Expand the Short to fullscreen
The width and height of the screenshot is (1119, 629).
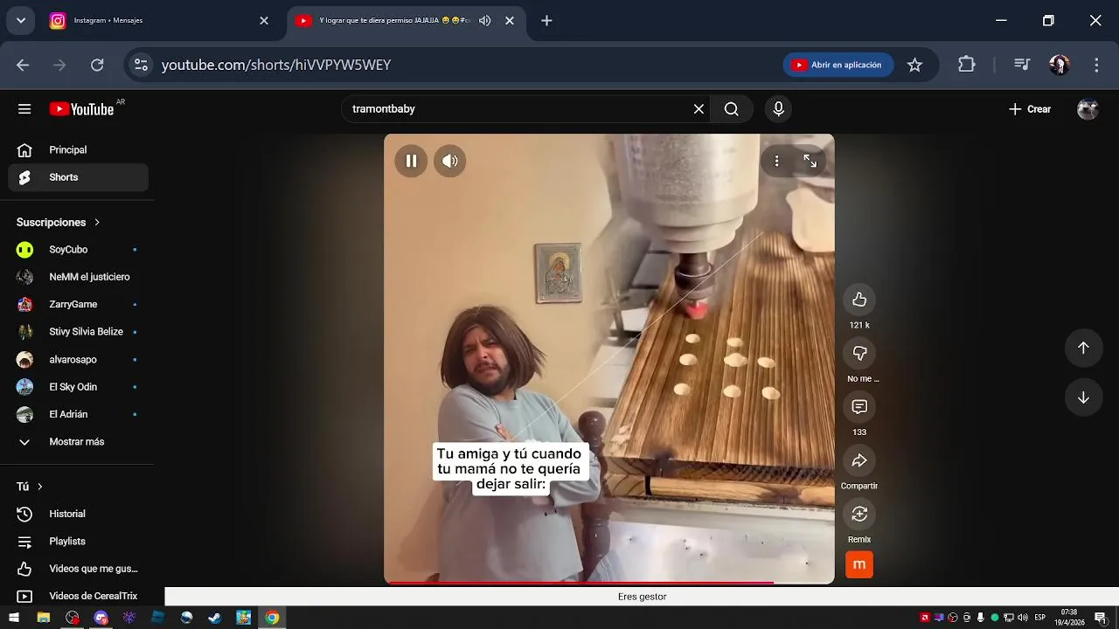(810, 161)
